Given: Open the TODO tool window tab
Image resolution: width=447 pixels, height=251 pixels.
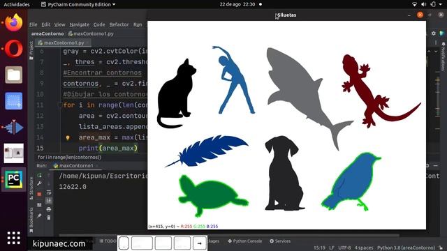Looking at the screenshot, I should [108, 241].
